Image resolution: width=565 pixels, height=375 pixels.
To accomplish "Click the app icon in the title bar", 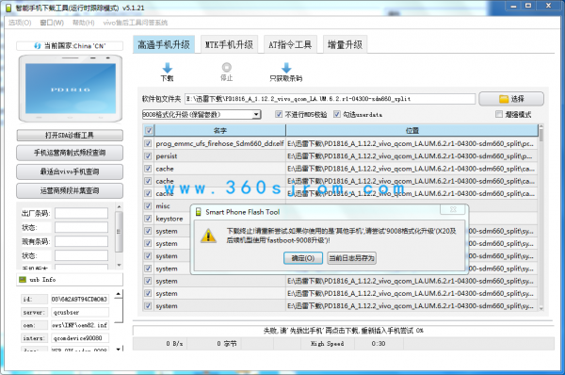I will tap(9, 8).
